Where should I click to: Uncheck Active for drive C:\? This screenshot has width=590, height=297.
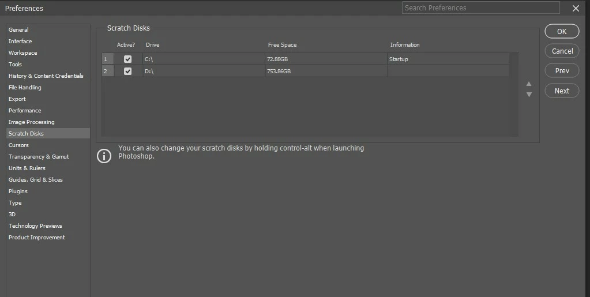tap(127, 59)
